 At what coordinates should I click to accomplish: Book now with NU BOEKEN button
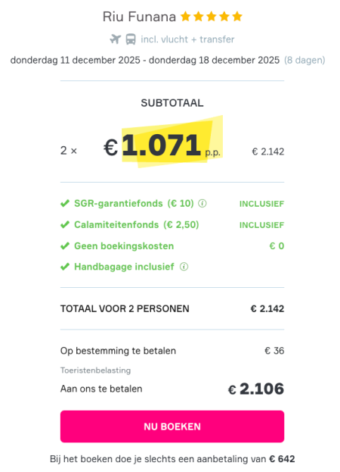(x=172, y=427)
